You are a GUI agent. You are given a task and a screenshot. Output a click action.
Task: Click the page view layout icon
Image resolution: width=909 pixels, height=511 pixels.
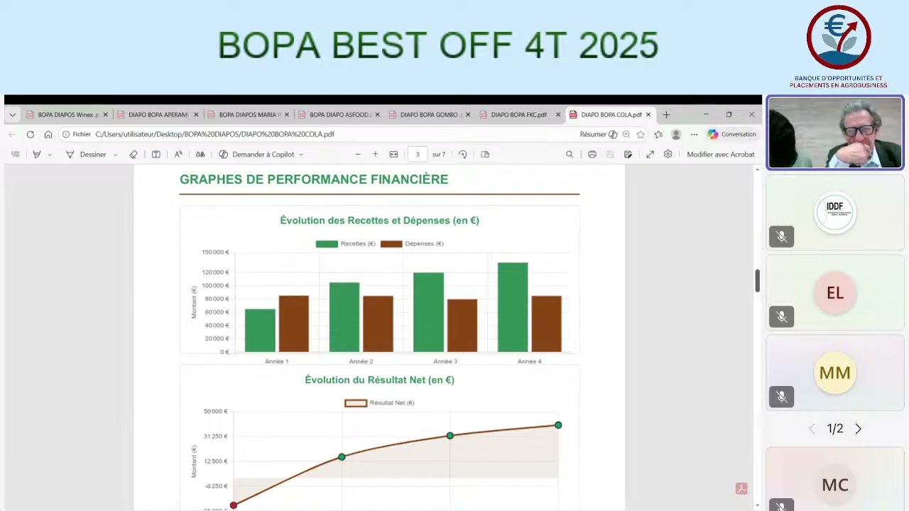coord(485,154)
